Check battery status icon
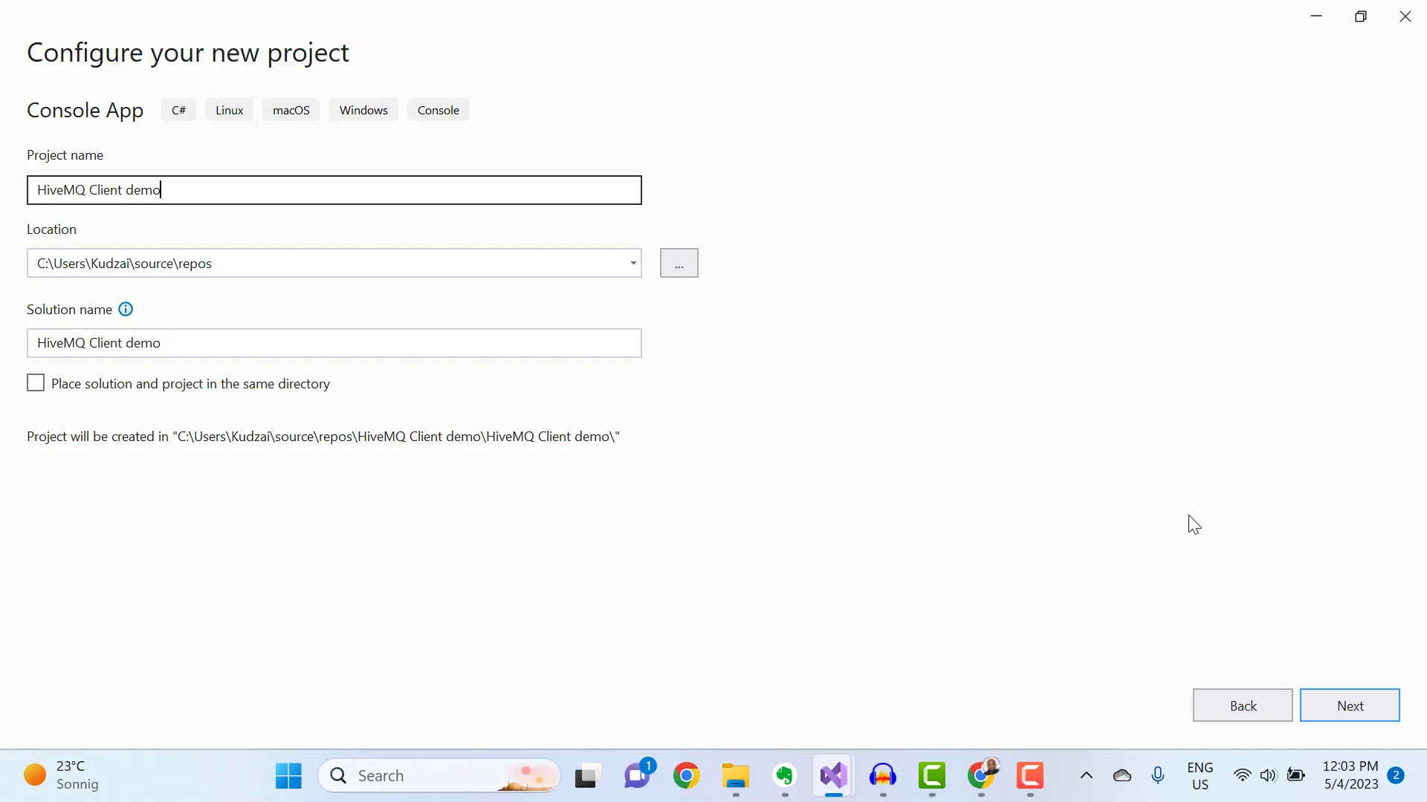Viewport: 1427px width, 802px height. click(x=1296, y=776)
